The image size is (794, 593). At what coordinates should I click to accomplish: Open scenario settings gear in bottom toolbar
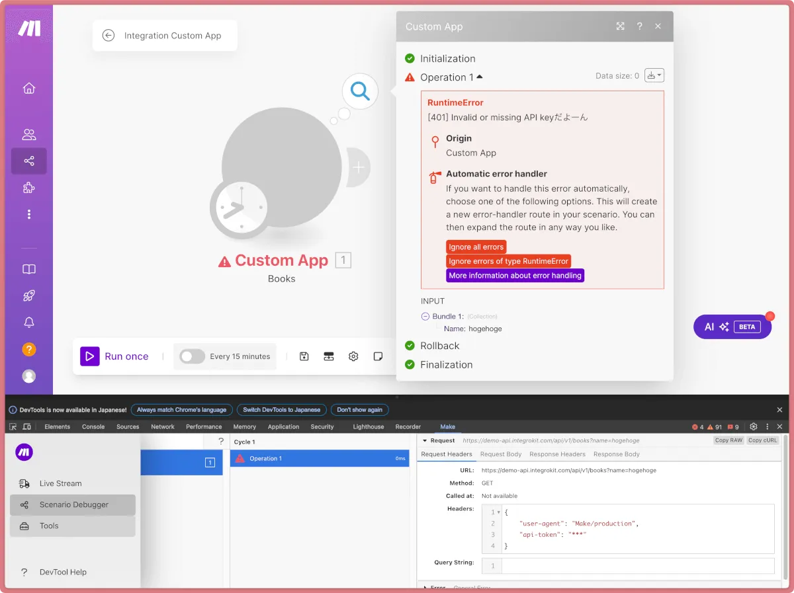[x=353, y=356]
